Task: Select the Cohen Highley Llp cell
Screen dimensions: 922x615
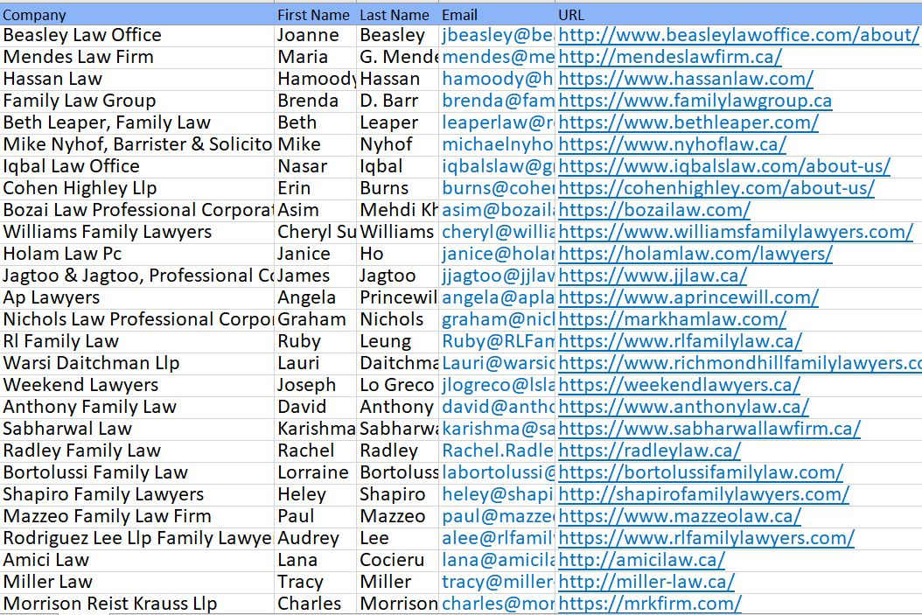Action: pos(137,188)
